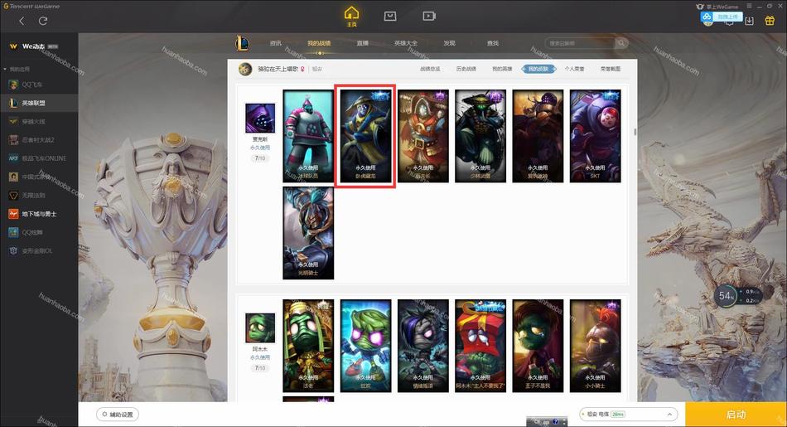Go to the 主页 home icon
The height and width of the screenshot is (427, 787).
tap(351, 16)
